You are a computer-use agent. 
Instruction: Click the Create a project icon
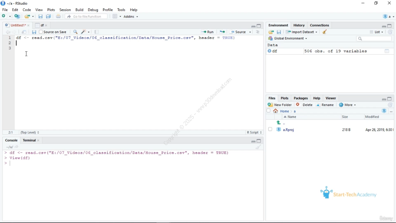click(17, 16)
